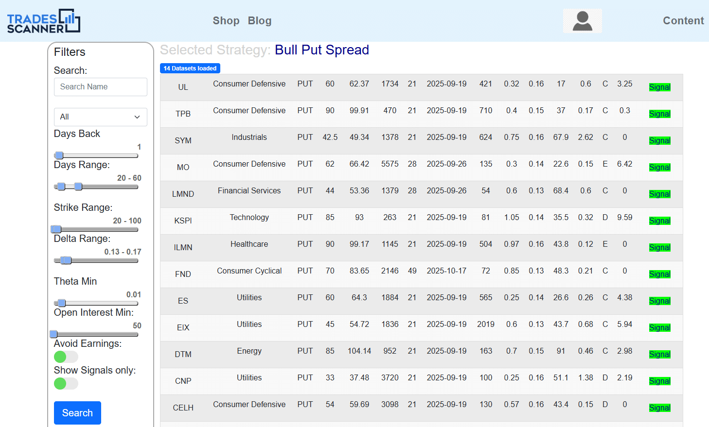Open the Blog menu item
709x427 pixels.
coord(259,21)
